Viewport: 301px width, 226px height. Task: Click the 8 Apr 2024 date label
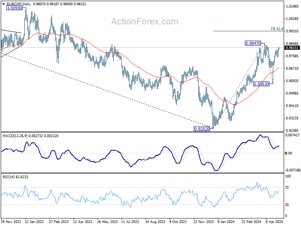(x=275, y=221)
